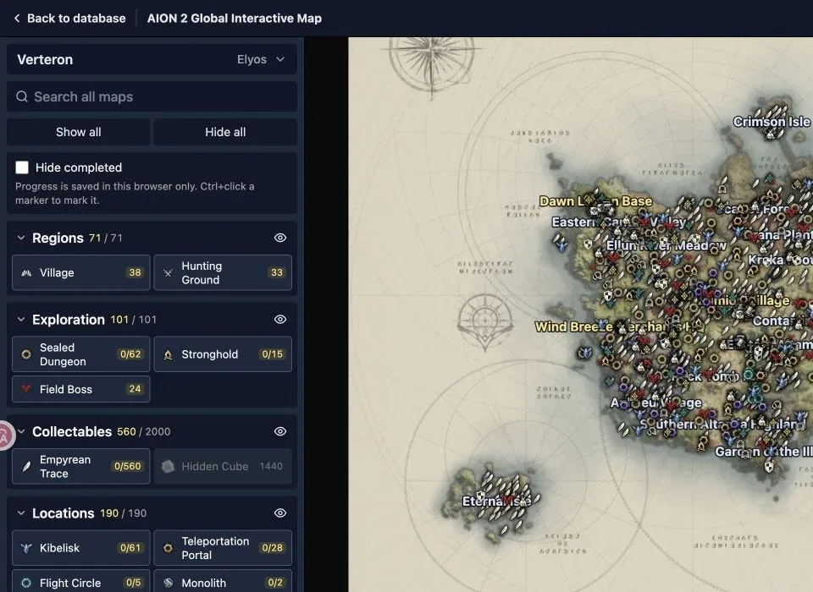Viewport: 813px width, 592px height.
Task: Toggle Sealed Dungeon filter
Action: click(x=81, y=354)
